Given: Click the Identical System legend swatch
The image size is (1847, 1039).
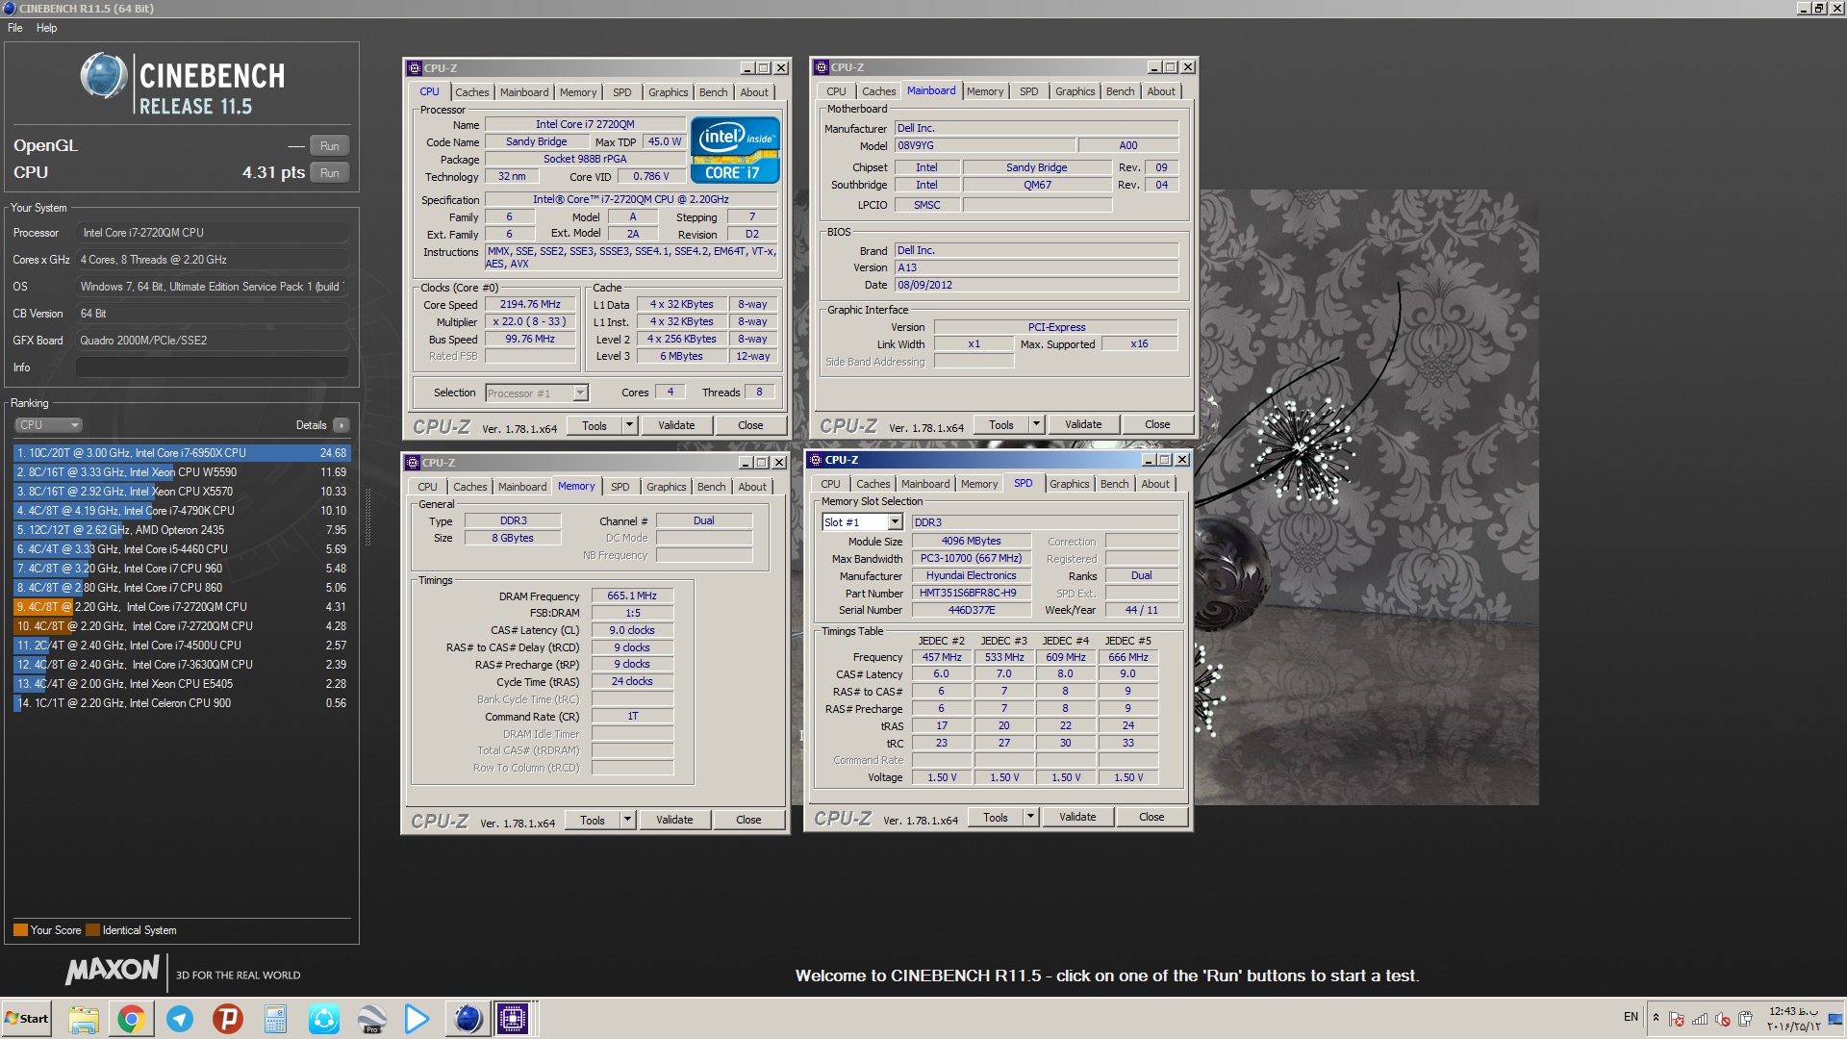Looking at the screenshot, I should coord(92,930).
